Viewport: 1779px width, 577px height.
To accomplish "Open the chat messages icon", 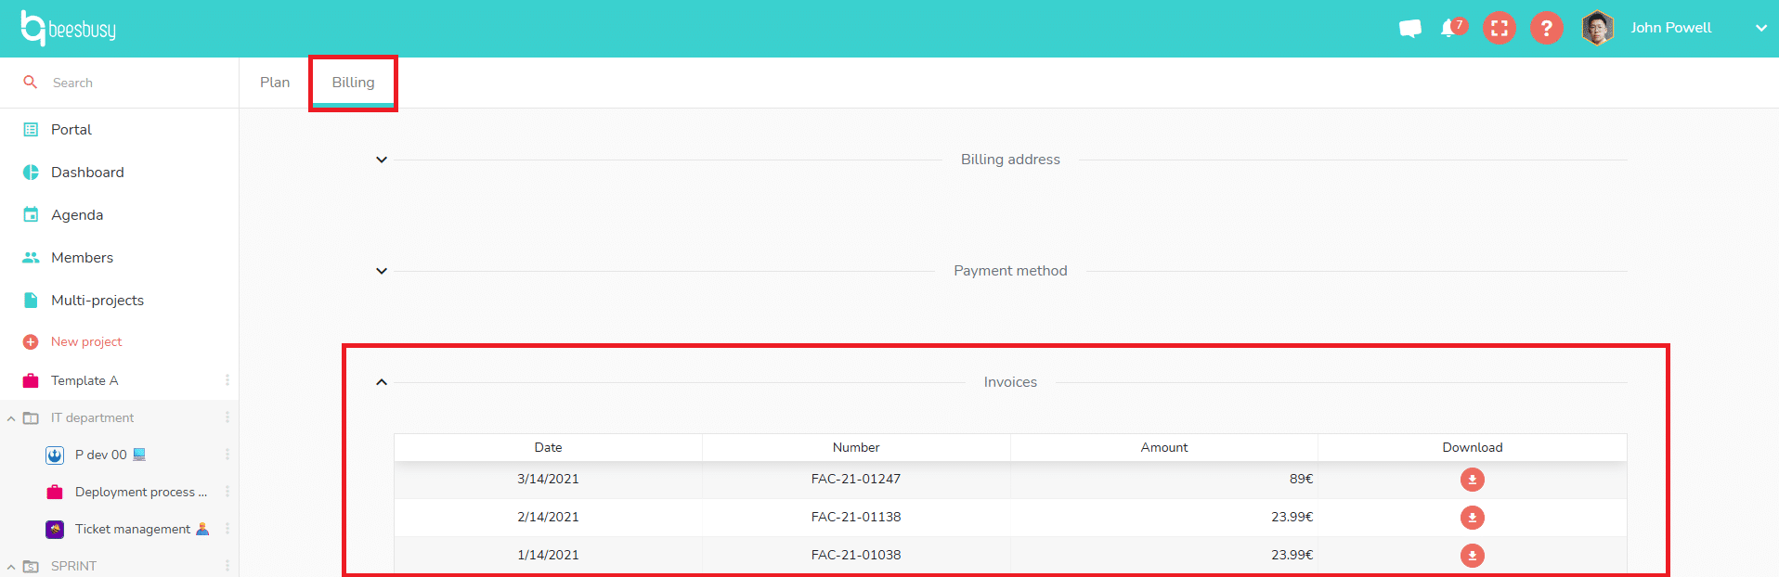I will [1409, 29].
